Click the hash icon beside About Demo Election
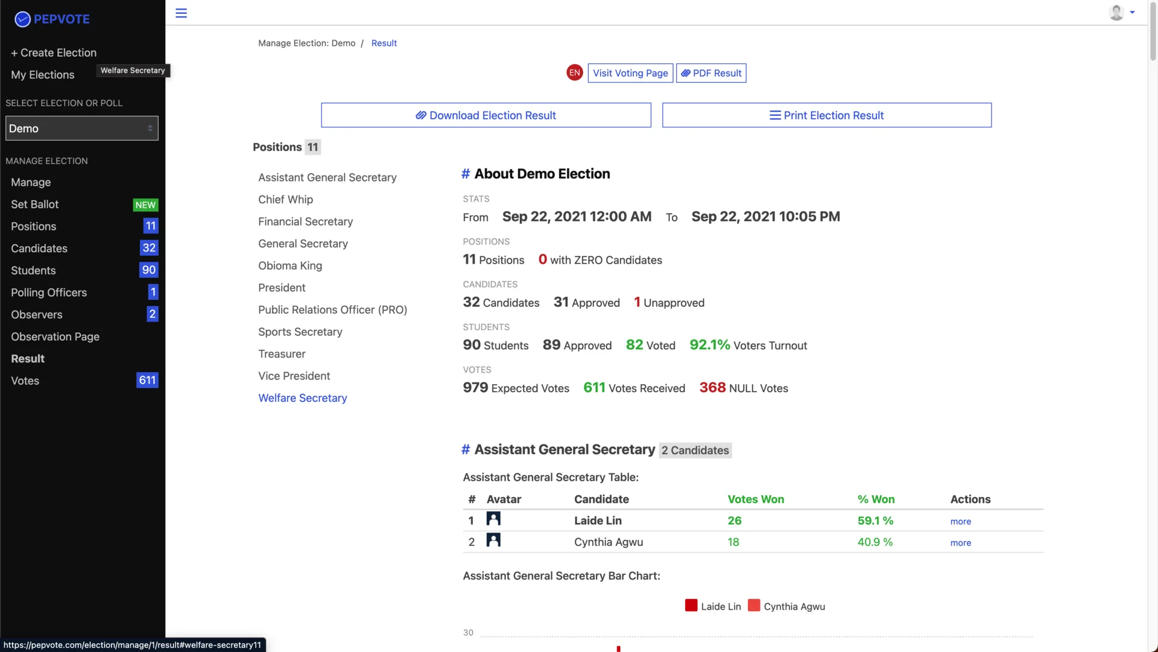Image resolution: width=1158 pixels, height=652 pixels. [466, 174]
